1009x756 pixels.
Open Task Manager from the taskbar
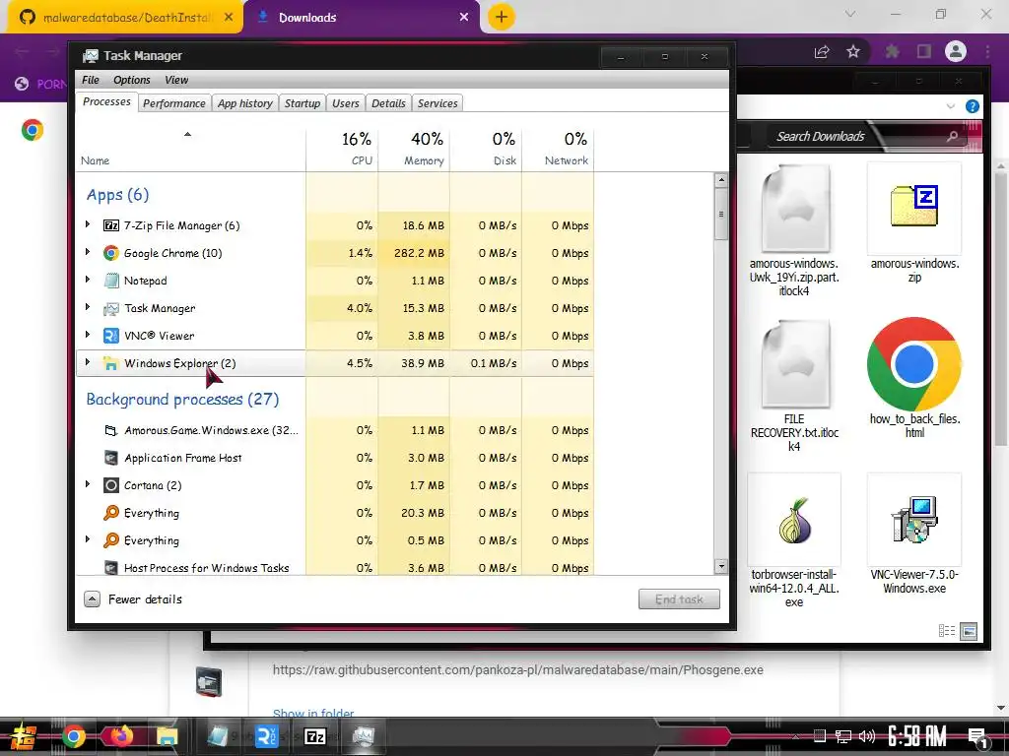point(364,736)
